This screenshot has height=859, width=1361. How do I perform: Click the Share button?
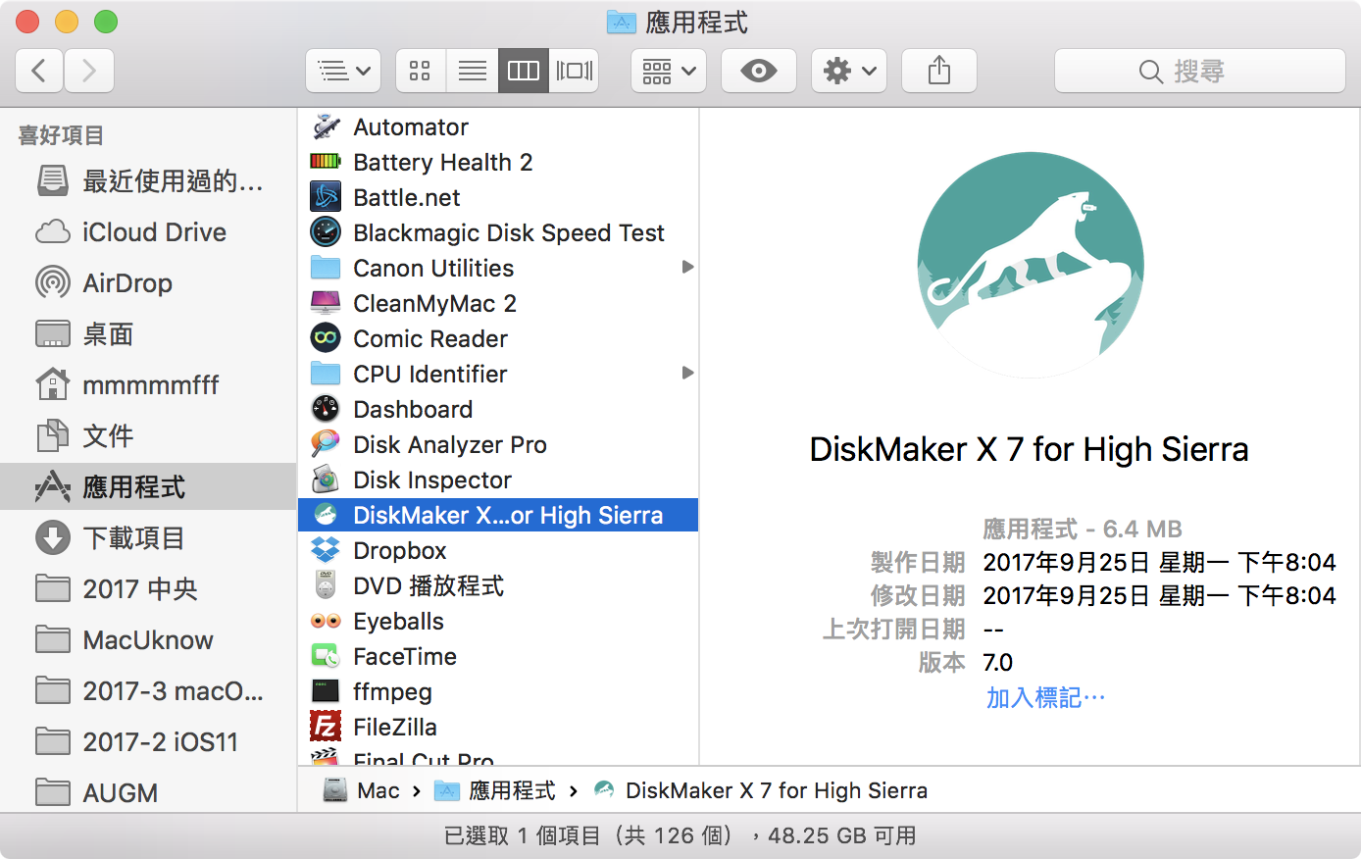939,71
